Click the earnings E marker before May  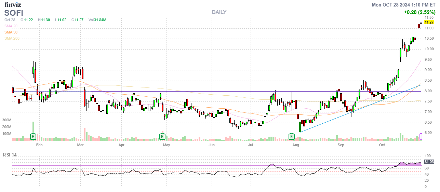[162, 137]
